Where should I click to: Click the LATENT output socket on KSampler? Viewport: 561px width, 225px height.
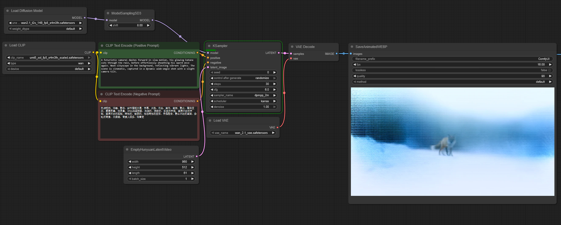279,53
